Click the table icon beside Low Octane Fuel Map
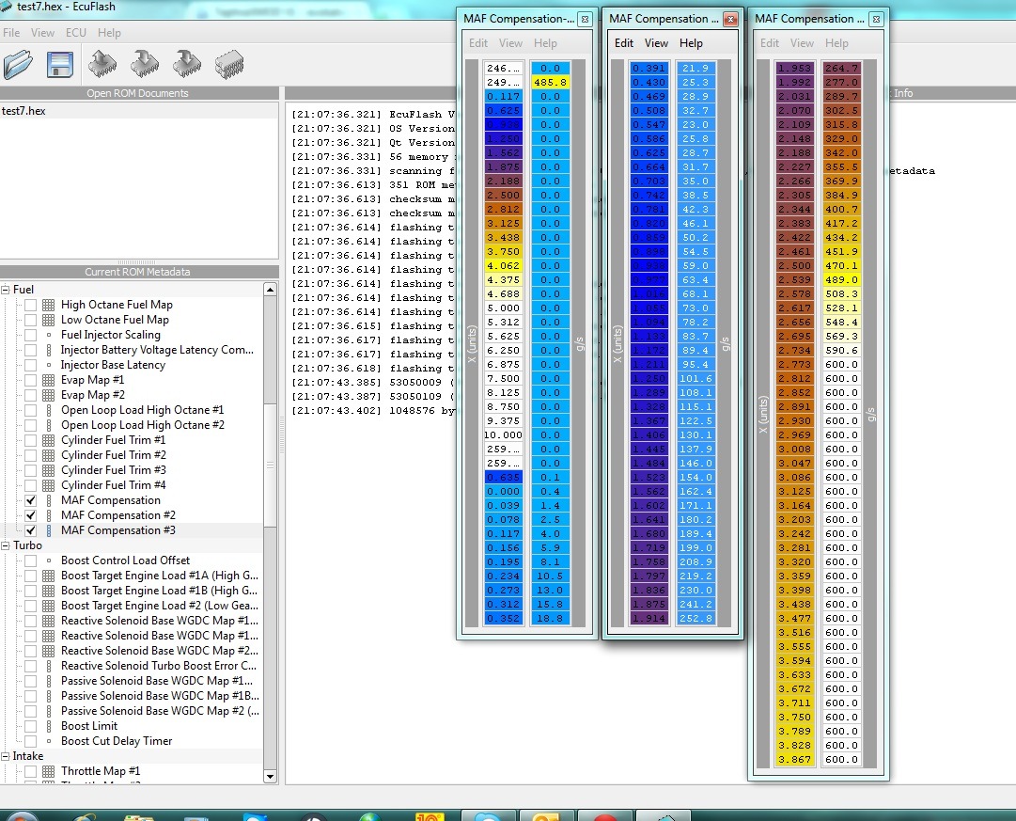The height and width of the screenshot is (821, 1016). tap(49, 320)
